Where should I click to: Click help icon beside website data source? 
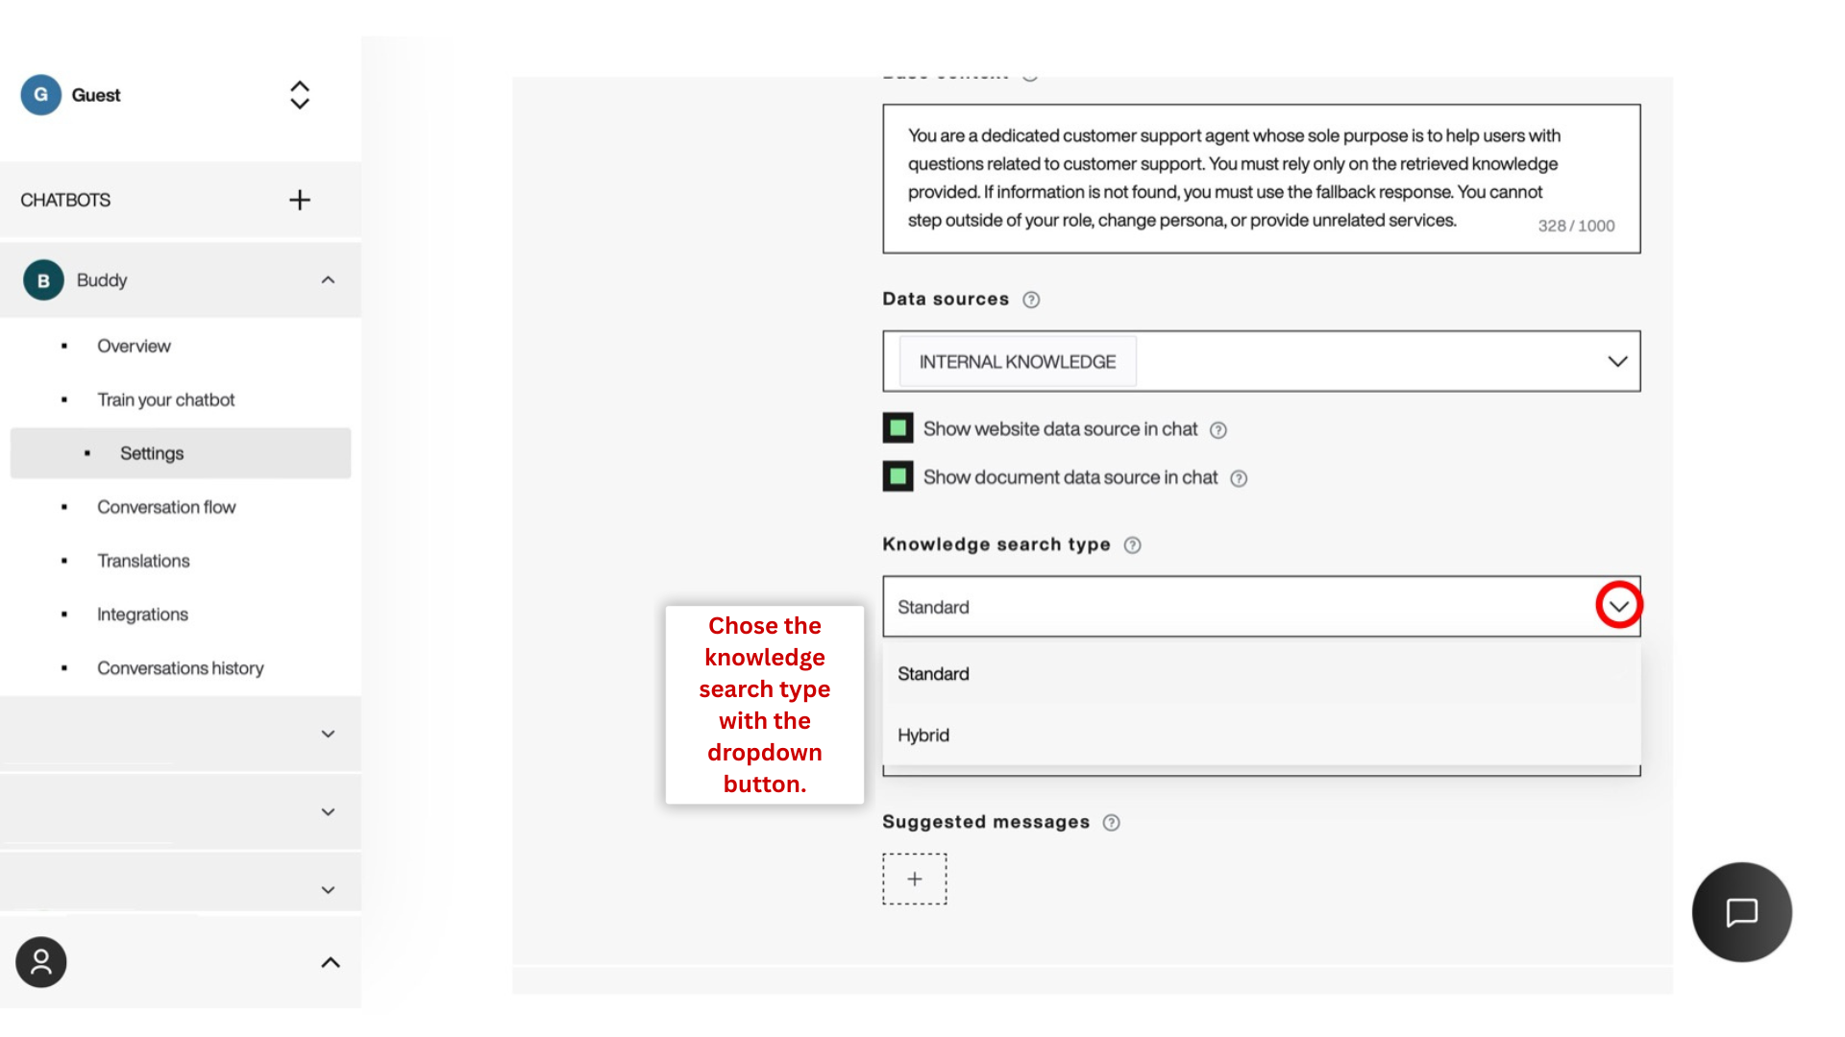pyautogui.click(x=1218, y=430)
